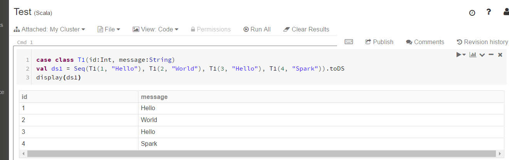
Task: Open Revision history
Action: (x=482, y=42)
